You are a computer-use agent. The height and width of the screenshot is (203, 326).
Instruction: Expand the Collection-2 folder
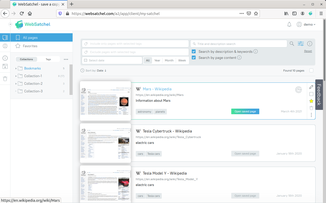[16, 84]
